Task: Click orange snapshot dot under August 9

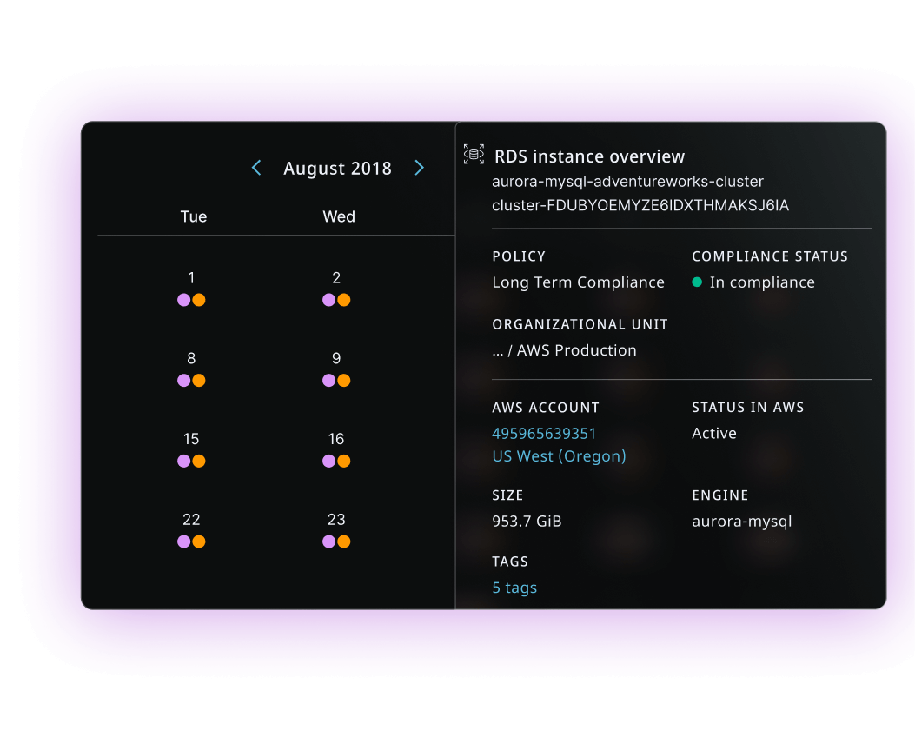Action: [x=344, y=381]
